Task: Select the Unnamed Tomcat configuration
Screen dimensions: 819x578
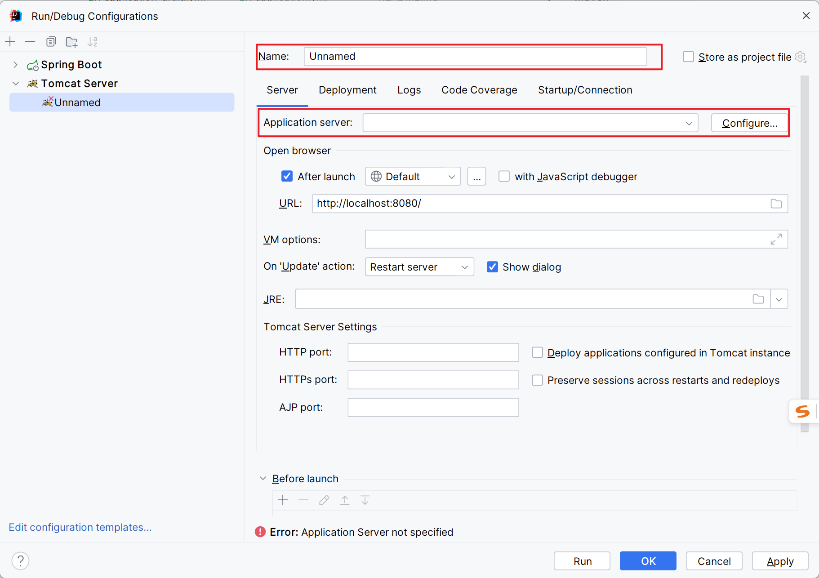Action: pos(121,102)
